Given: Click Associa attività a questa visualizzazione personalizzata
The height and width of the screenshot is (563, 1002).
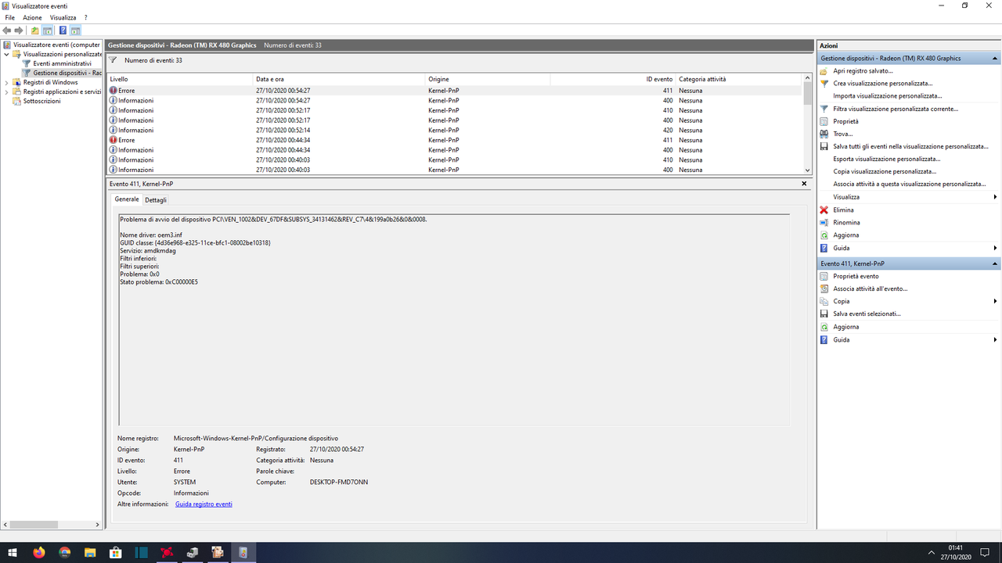Looking at the screenshot, I should 909,184.
